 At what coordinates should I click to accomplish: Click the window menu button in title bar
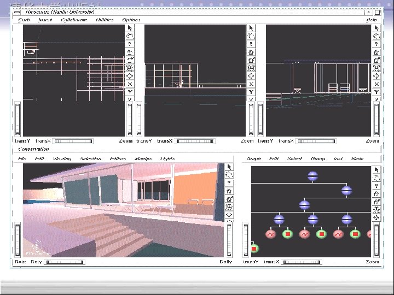click(x=17, y=12)
